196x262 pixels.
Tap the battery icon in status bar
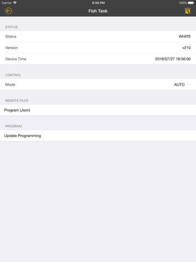point(191,3)
